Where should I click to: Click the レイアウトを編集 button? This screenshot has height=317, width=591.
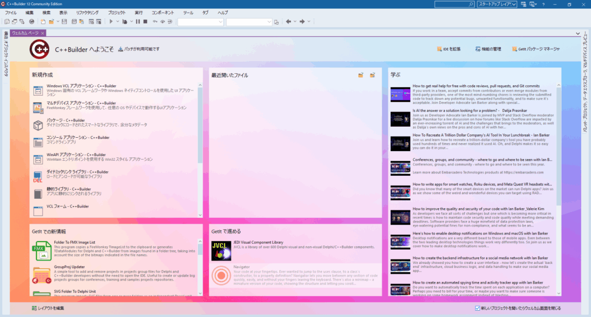[48, 308]
